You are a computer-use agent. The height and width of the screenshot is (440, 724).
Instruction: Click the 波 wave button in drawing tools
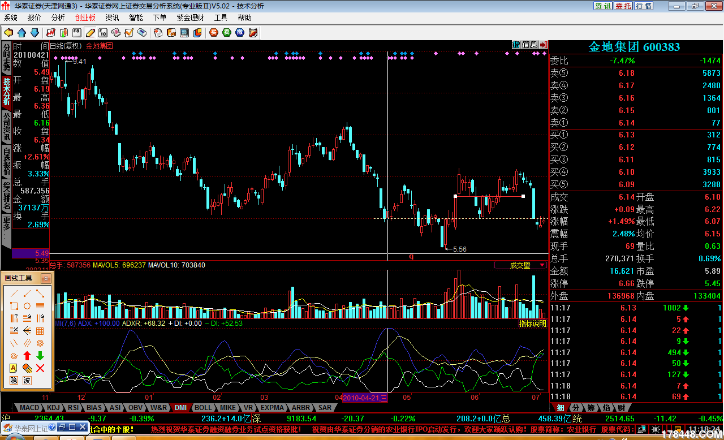coord(27,381)
